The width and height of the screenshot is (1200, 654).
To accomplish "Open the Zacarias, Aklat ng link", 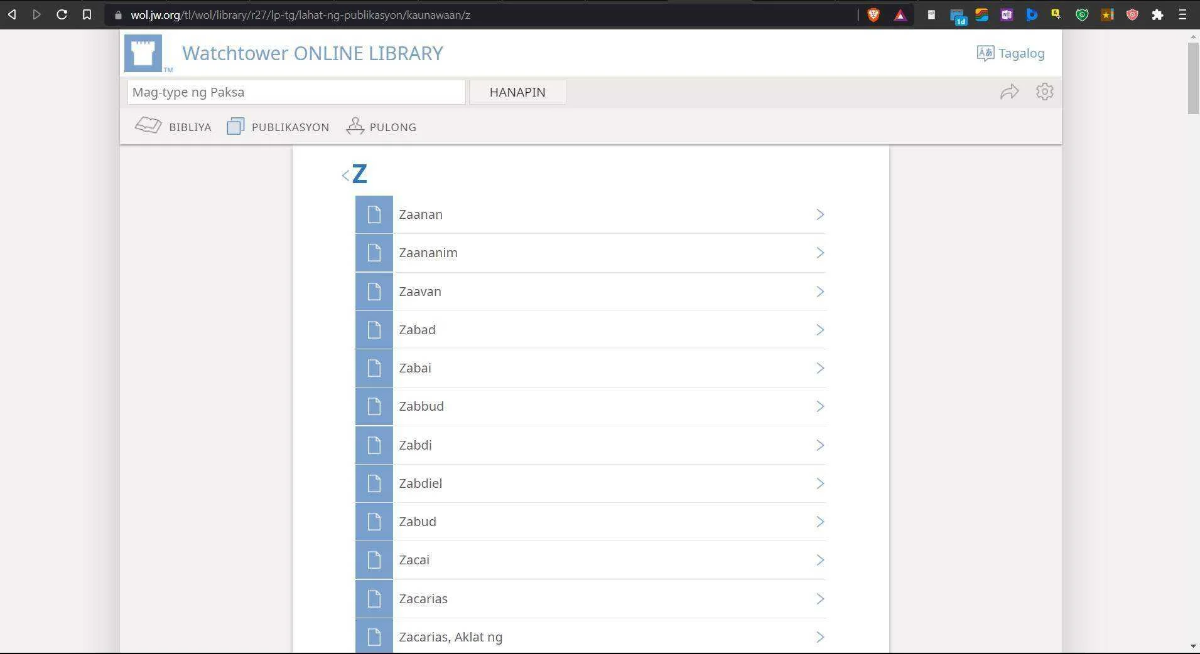I will coord(451,637).
